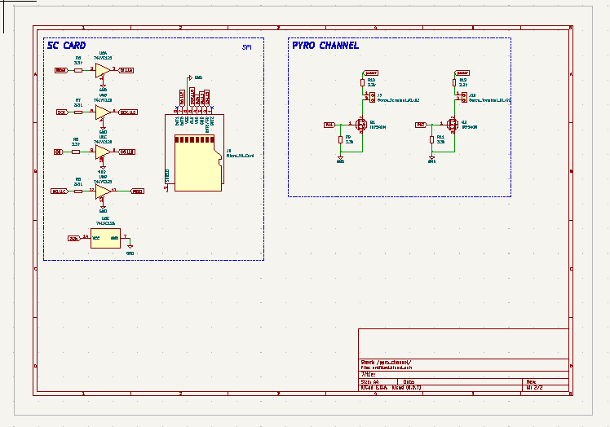
Task: Select the power label above resistor R10
Action: coord(370,73)
